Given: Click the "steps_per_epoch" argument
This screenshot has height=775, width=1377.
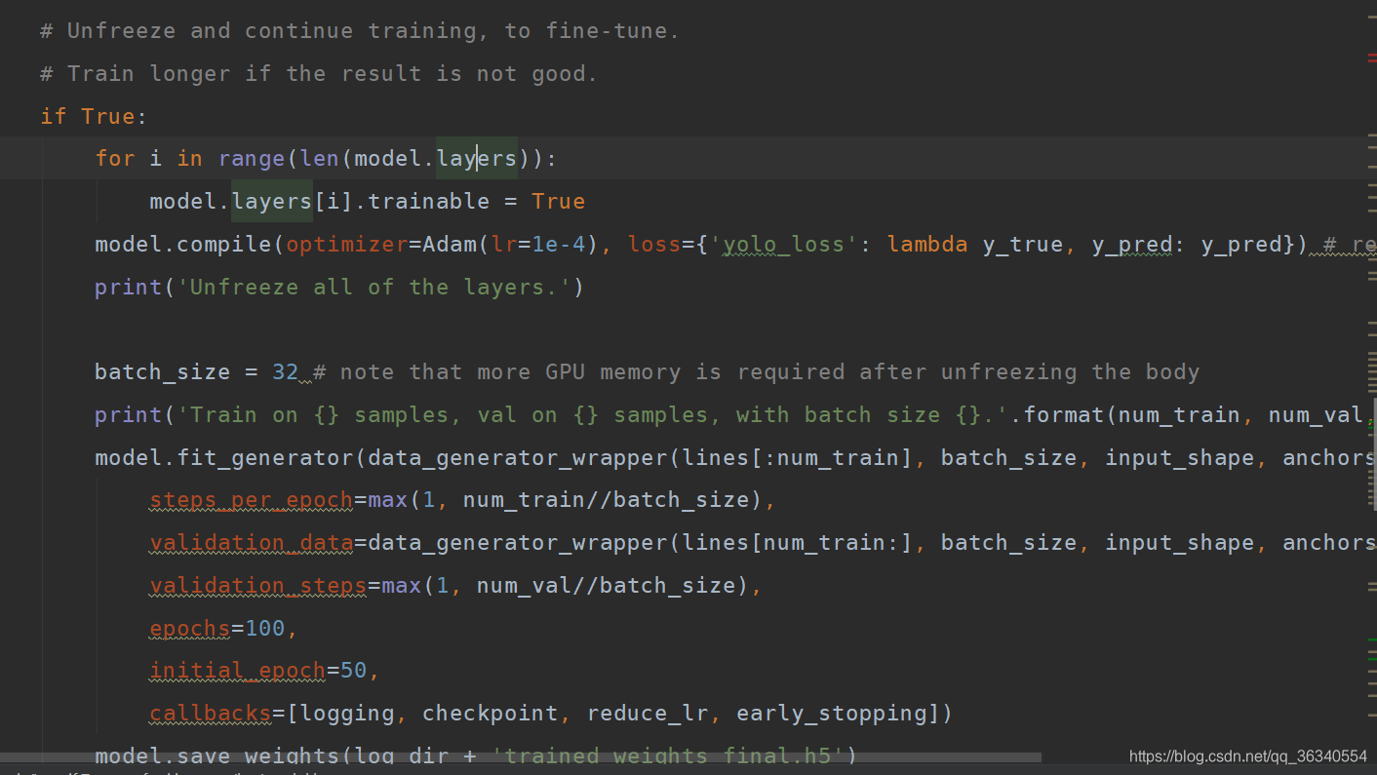Looking at the screenshot, I should coord(252,500).
